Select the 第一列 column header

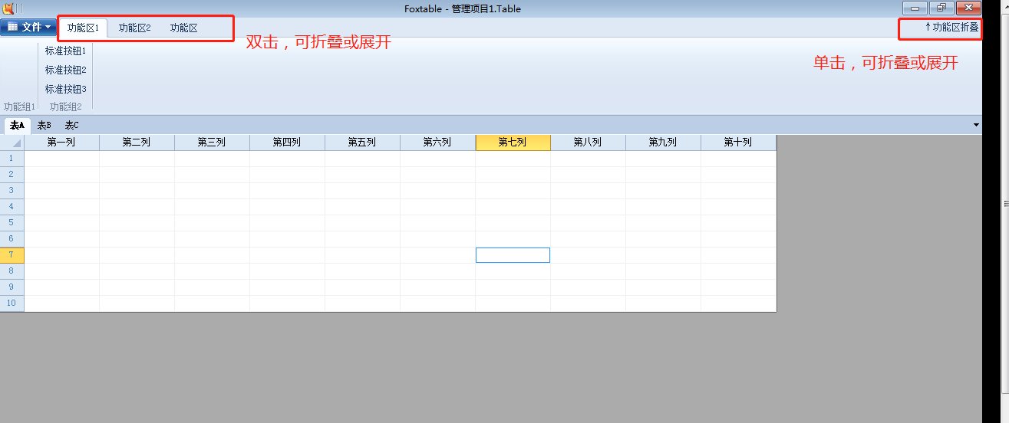pyautogui.click(x=62, y=143)
